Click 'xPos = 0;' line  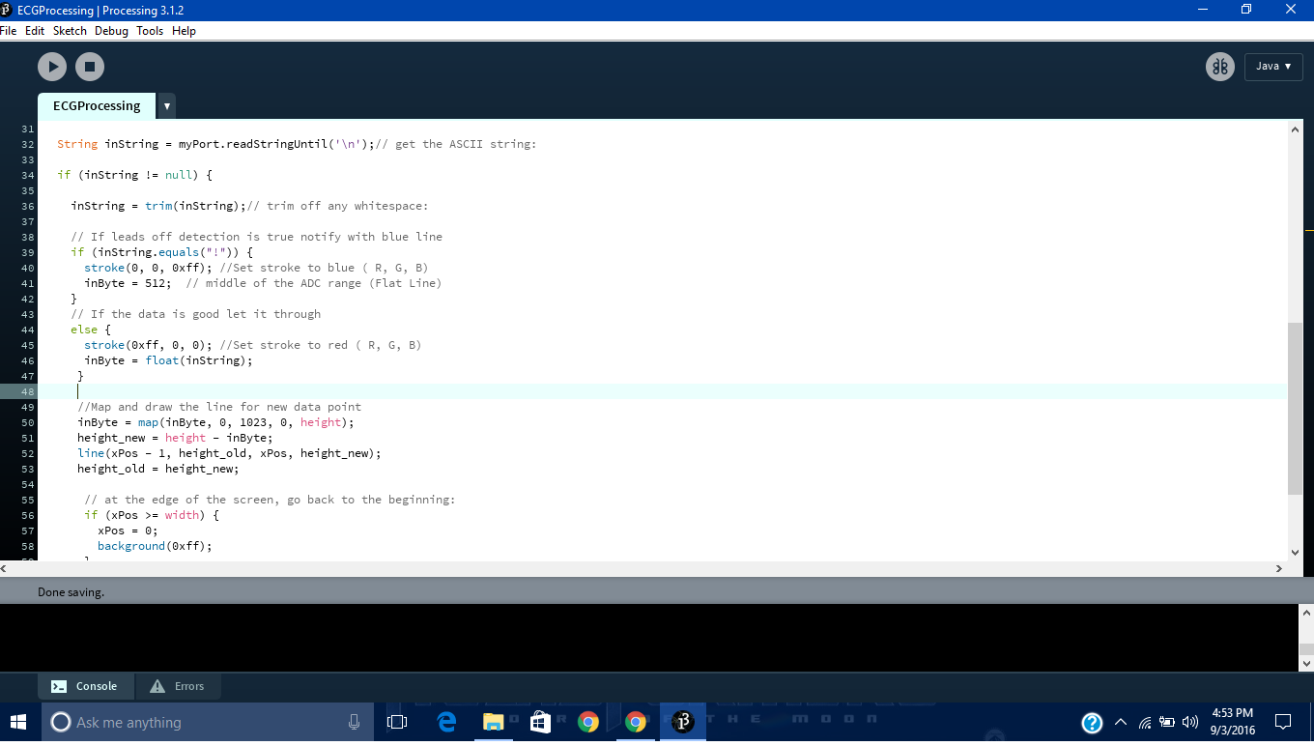[128, 531]
